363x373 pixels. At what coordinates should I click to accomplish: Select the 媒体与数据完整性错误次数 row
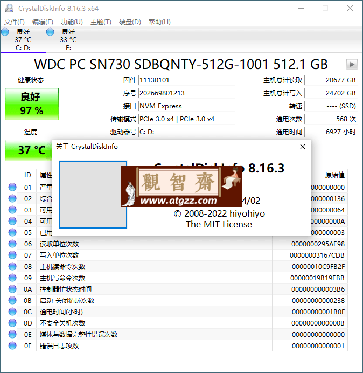[177, 335]
